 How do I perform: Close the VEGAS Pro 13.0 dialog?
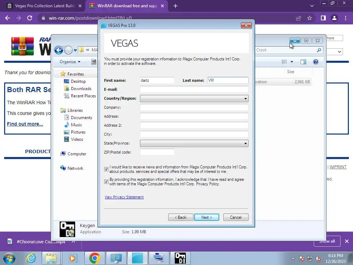pos(246,25)
